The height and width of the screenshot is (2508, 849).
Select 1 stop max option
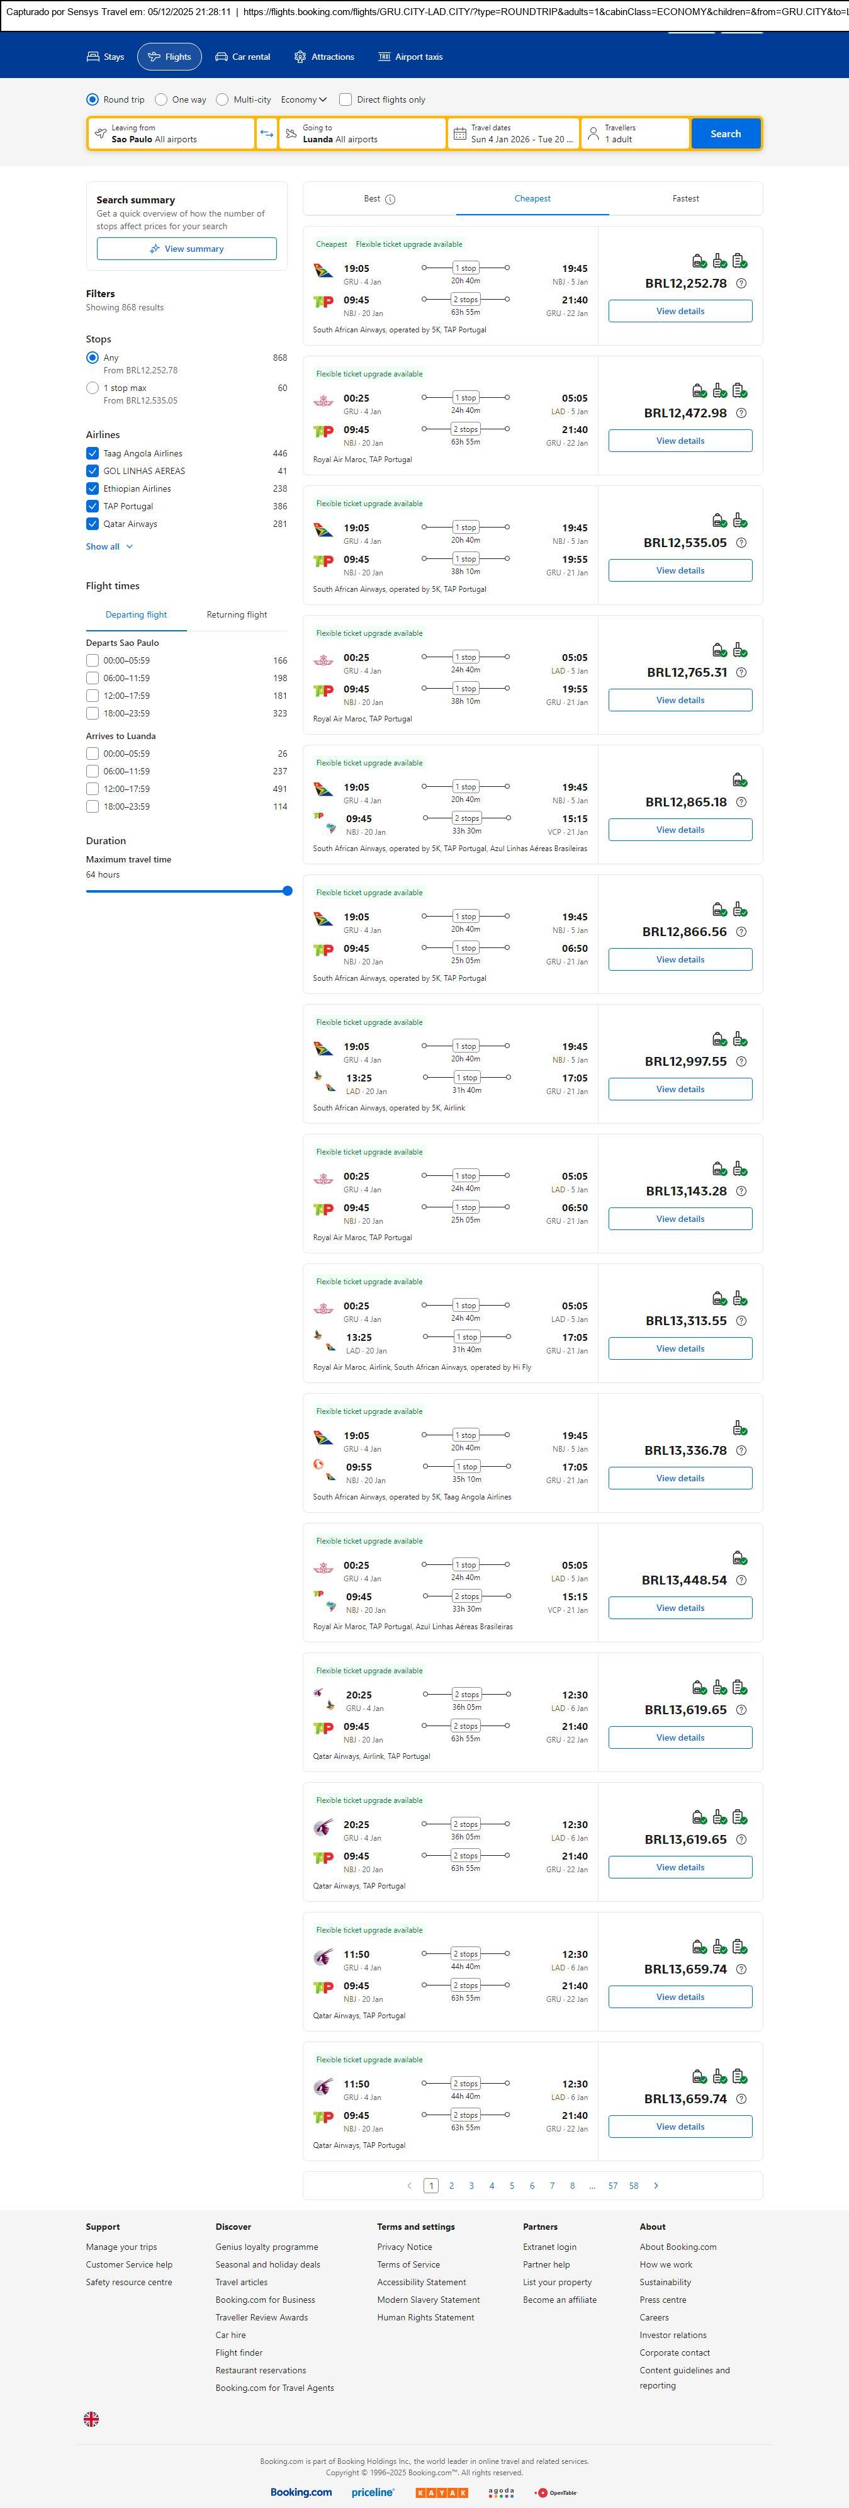click(x=93, y=388)
